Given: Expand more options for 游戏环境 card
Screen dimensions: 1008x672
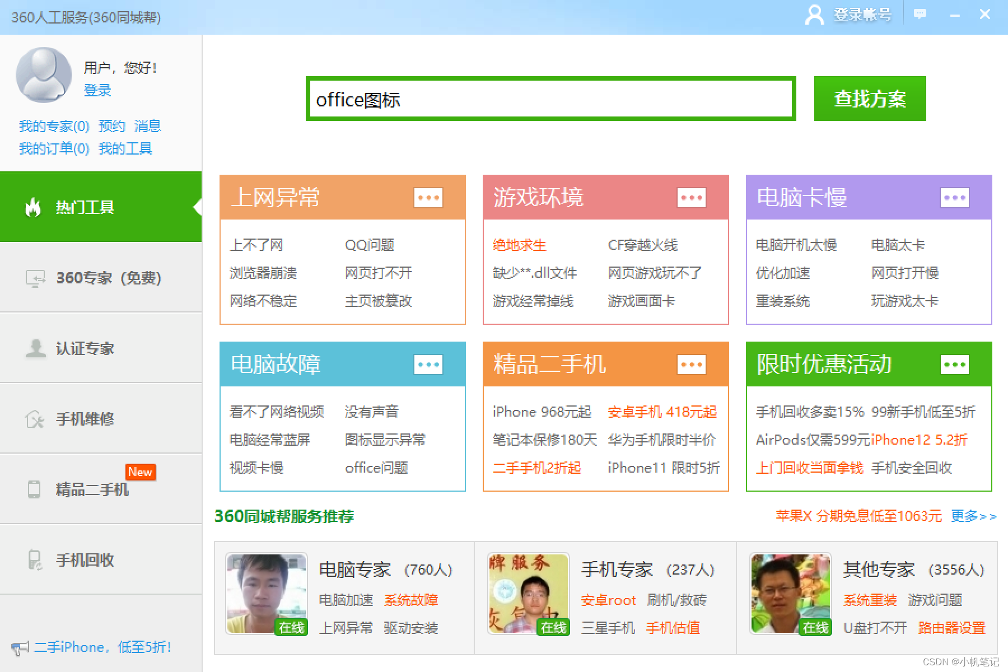Looking at the screenshot, I should [692, 198].
